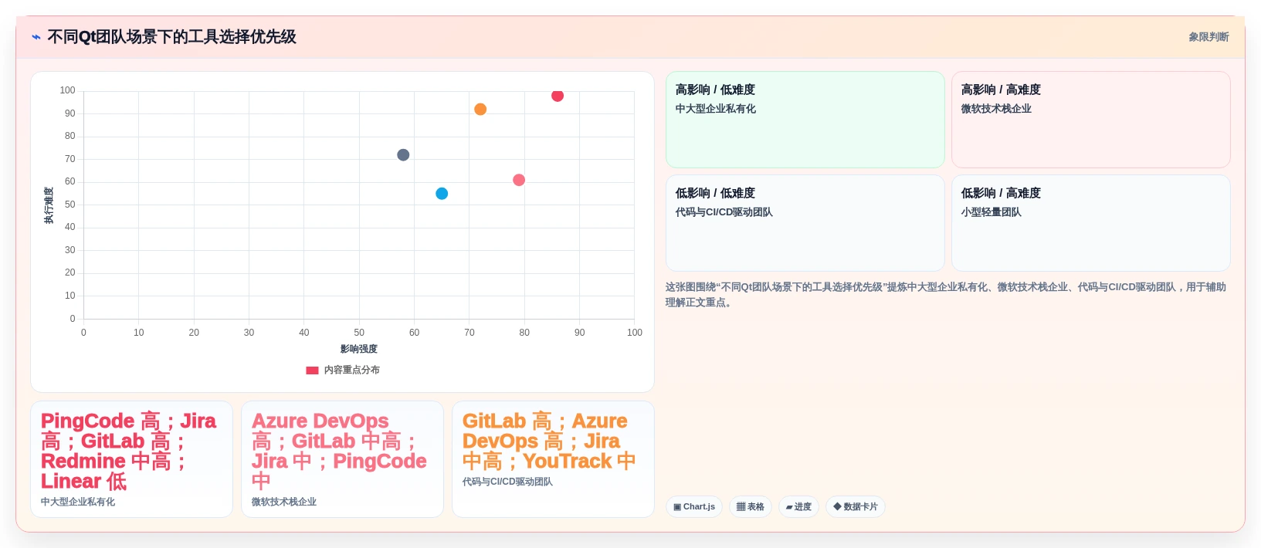Click 微软技术栈企业 text in pink quadrant card

point(996,109)
